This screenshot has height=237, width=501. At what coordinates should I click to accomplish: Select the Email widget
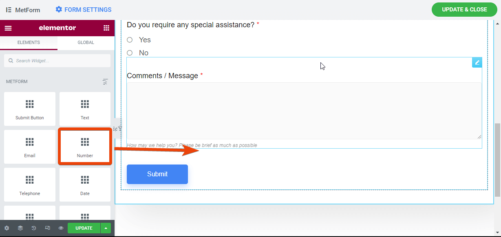coord(30,147)
